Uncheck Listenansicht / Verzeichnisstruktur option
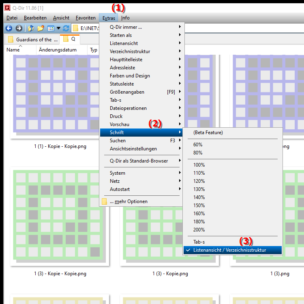Image resolution: width=304 pixels, height=304 pixels. pos(233,250)
